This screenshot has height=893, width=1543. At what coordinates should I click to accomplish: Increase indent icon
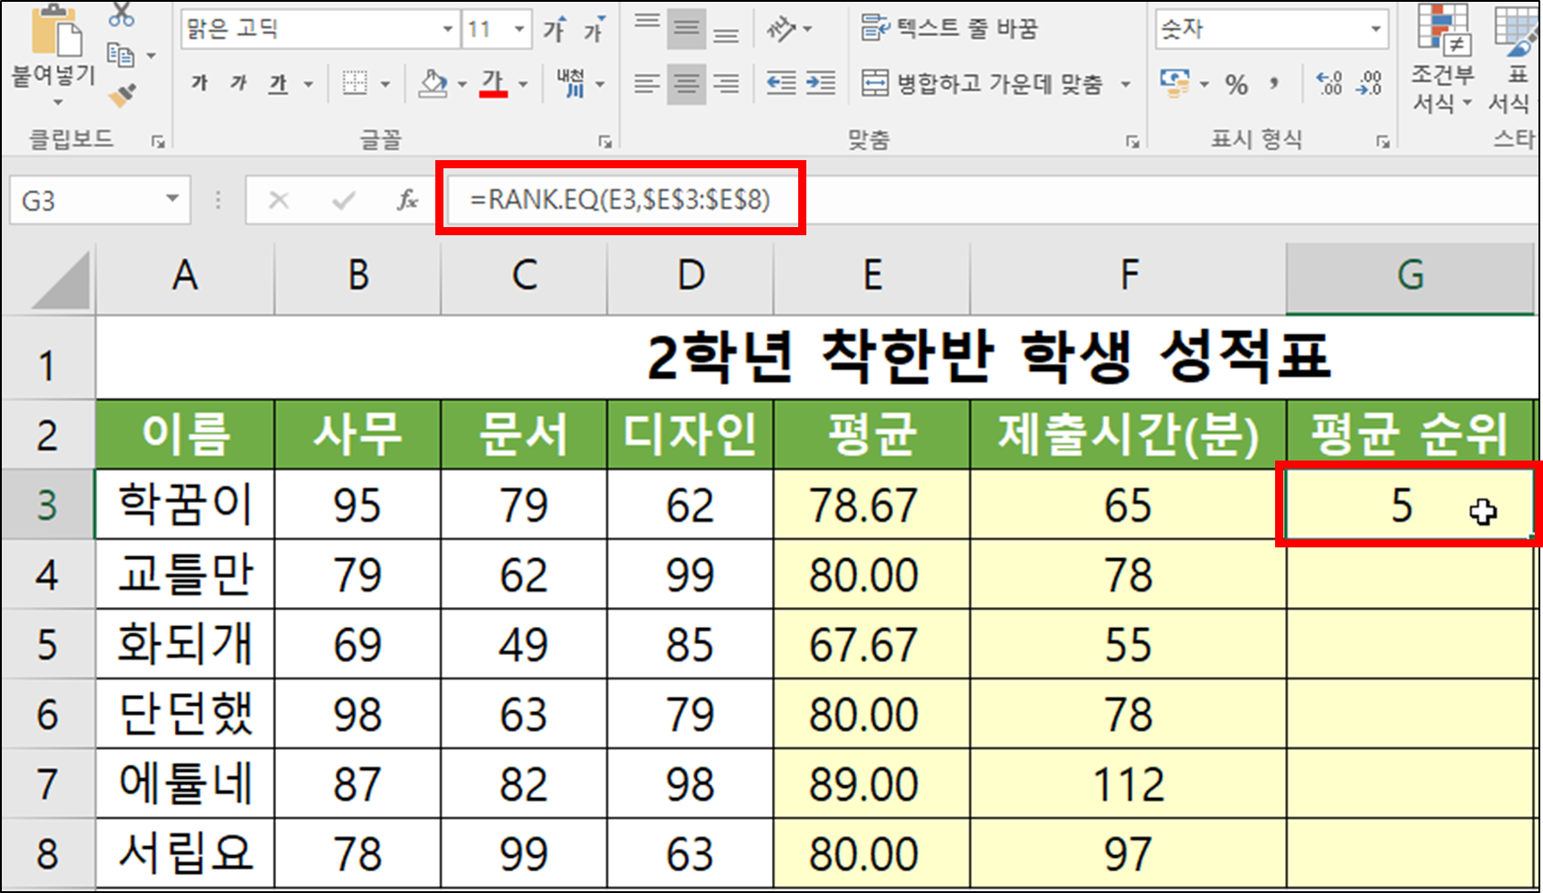click(821, 84)
